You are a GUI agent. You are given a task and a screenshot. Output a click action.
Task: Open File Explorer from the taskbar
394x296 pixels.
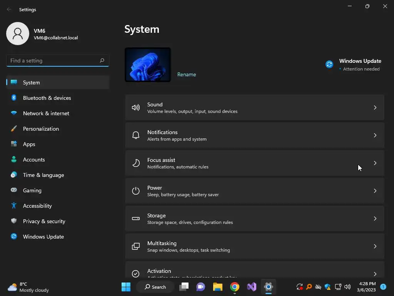tap(218, 287)
